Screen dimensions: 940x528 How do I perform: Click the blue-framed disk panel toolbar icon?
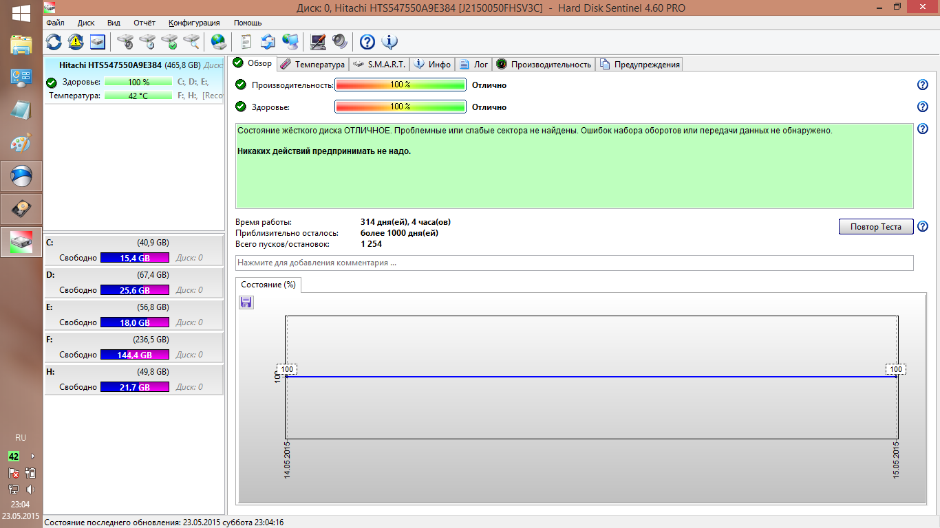(98, 42)
